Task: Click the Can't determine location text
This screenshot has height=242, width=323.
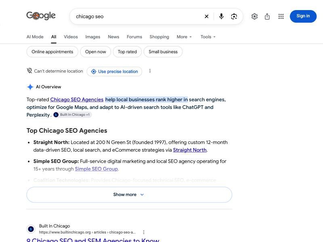Action: (59, 71)
